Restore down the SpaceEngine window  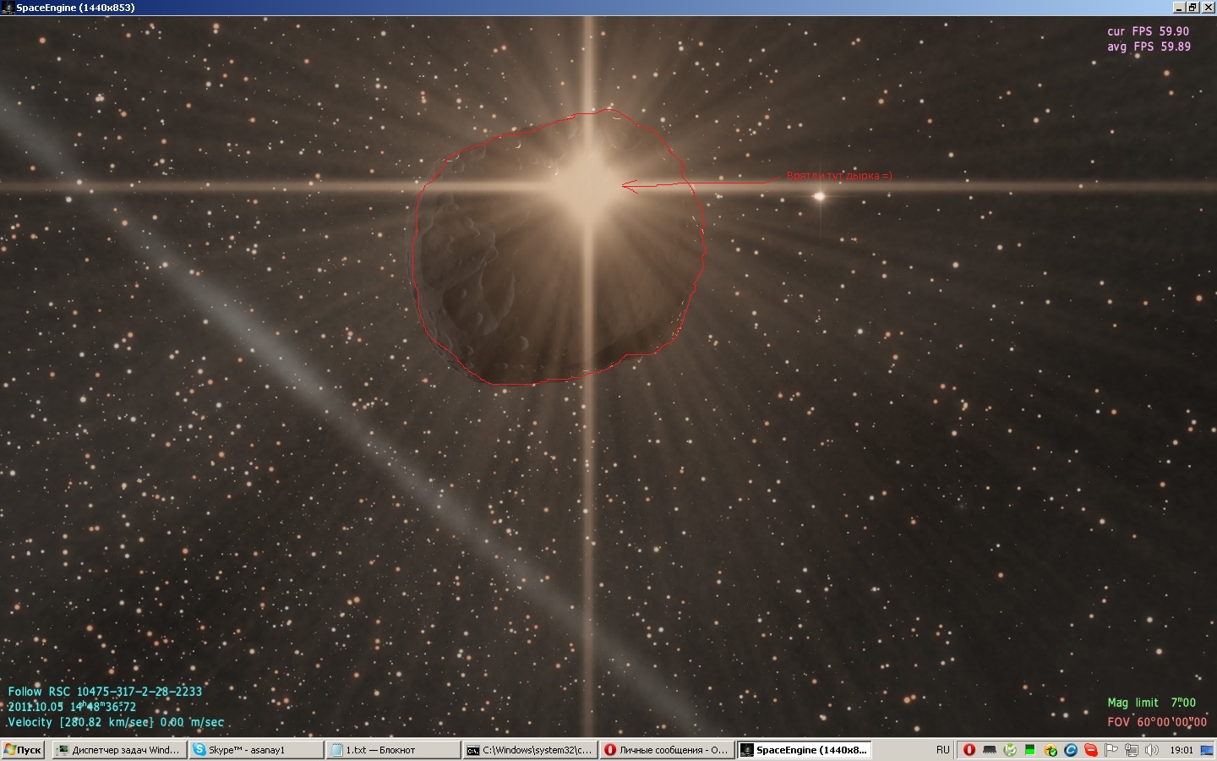[x=1192, y=8]
